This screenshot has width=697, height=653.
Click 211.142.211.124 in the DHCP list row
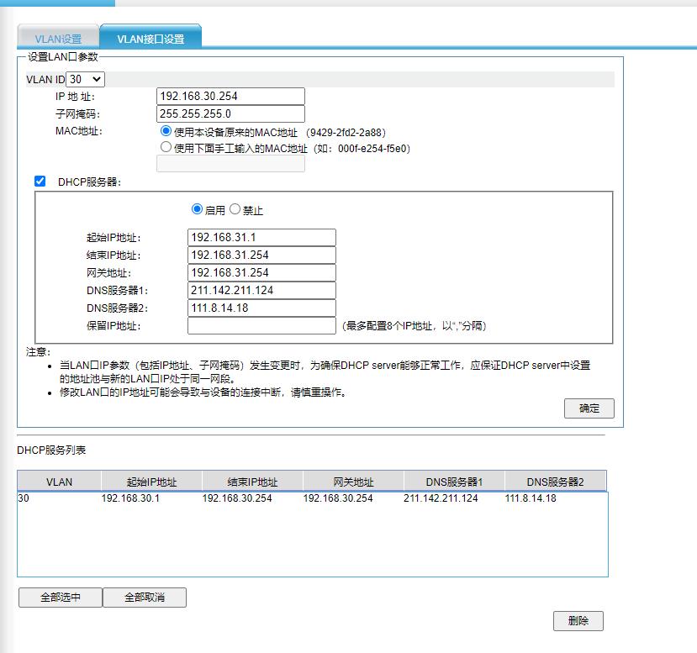[x=441, y=498]
